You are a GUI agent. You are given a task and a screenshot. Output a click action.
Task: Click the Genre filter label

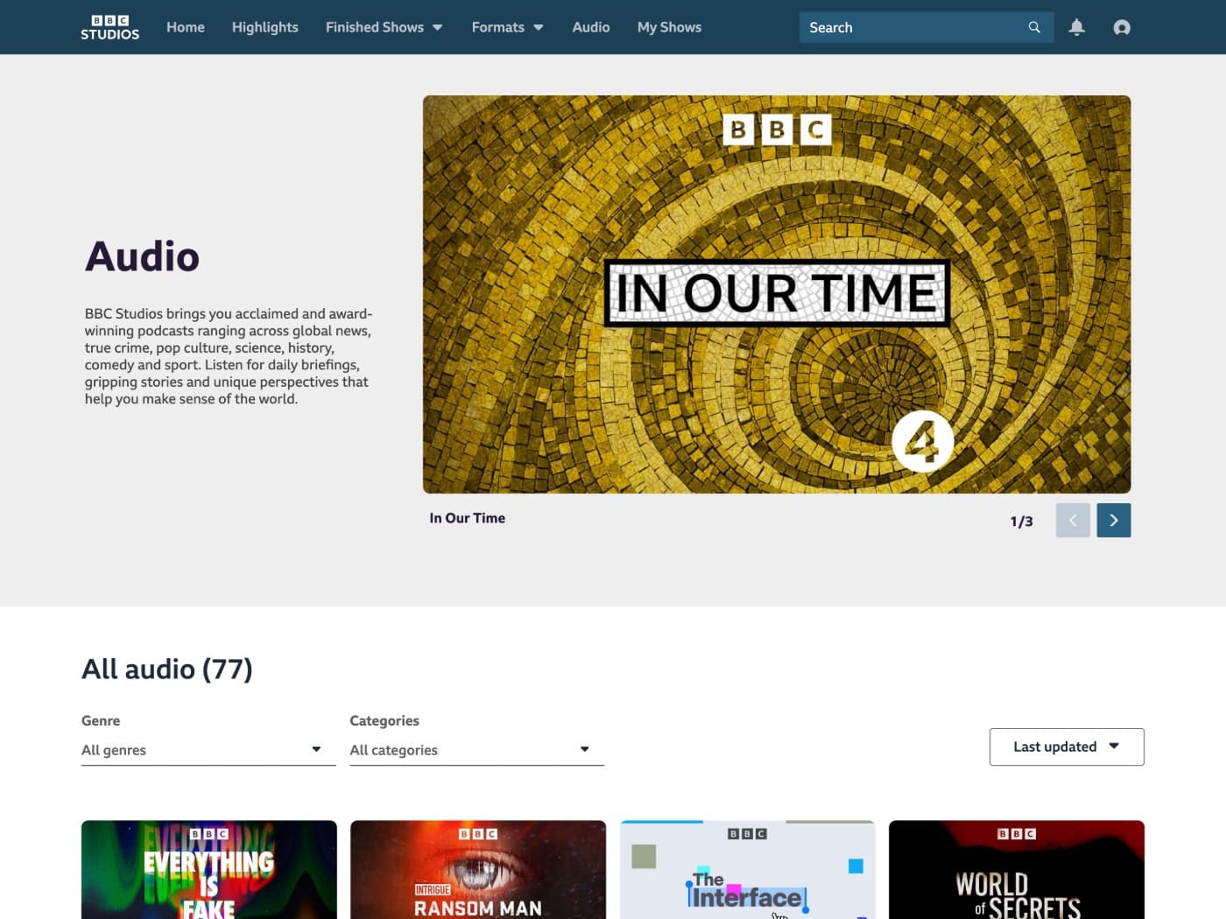[x=101, y=721]
